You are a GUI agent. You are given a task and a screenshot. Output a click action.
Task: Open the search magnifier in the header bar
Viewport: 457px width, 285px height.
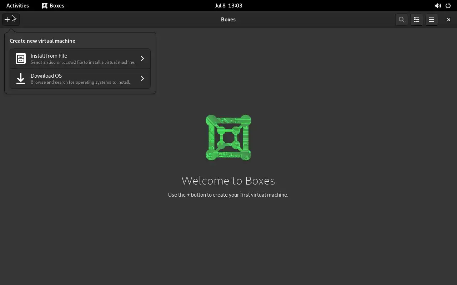coord(402,20)
